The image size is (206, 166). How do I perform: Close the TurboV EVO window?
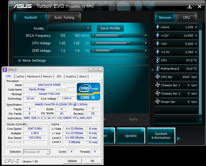coord(199,7)
